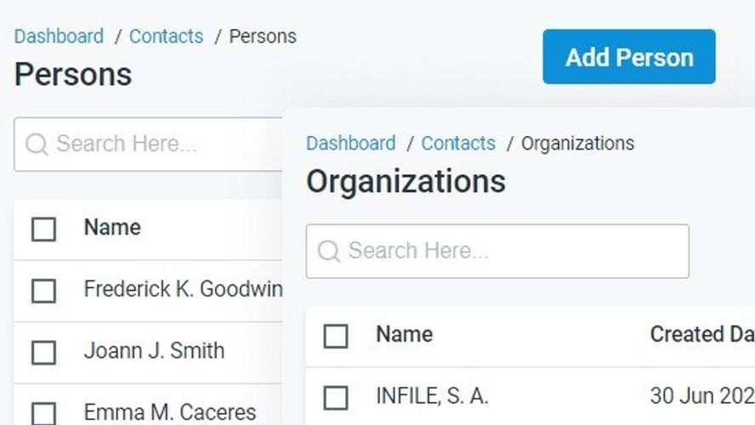
Task: Toggle the select-all checkbox in the Persons table header
Action: pos(44,229)
